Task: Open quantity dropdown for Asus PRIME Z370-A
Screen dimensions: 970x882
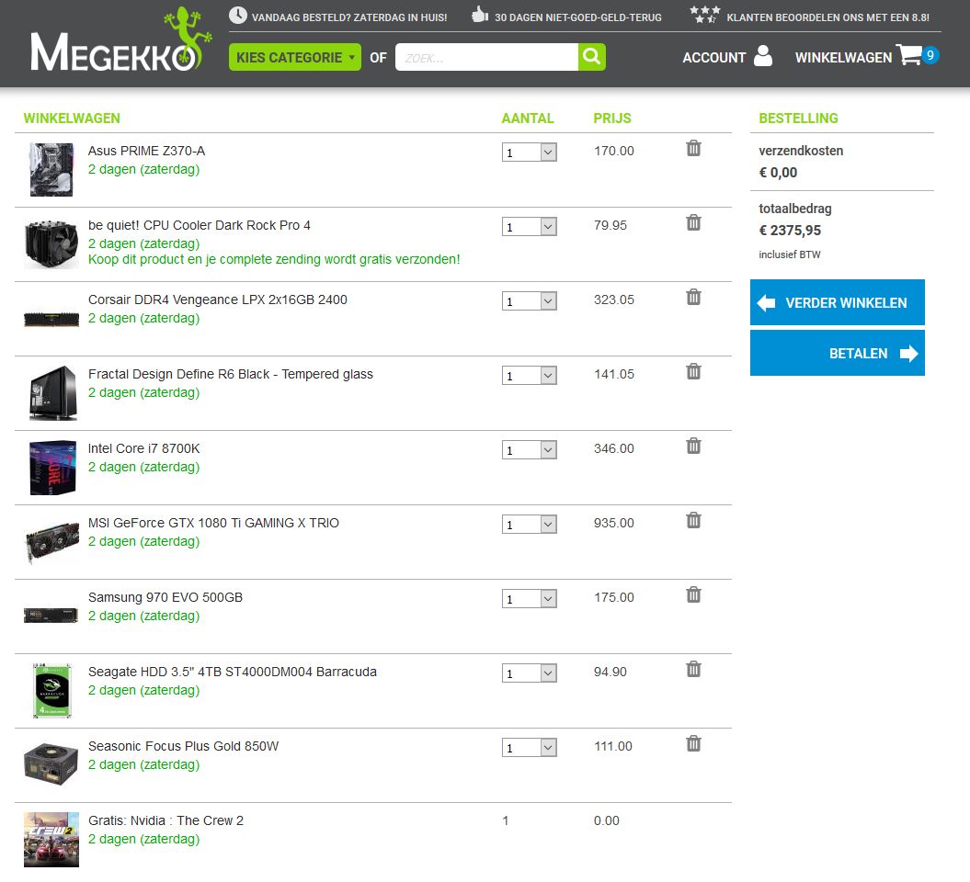Action: point(530,153)
